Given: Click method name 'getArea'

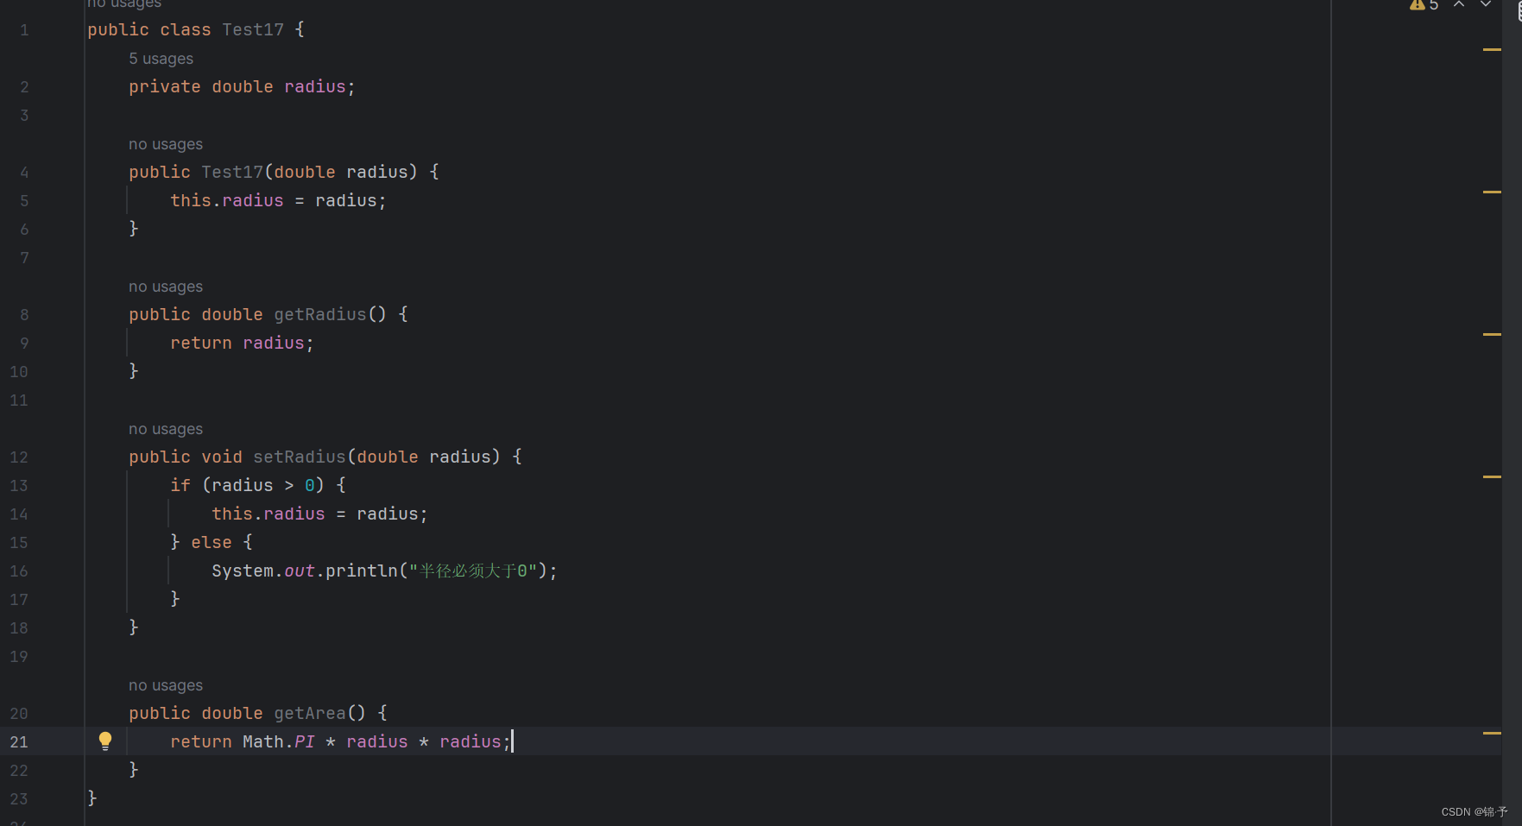Looking at the screenshot, I should click(x=310, y=713).
